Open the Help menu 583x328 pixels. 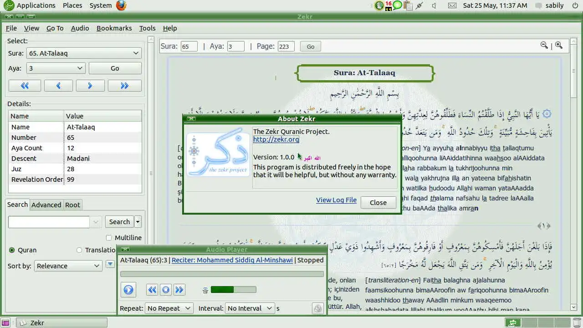pyautogui.click(x=169, y=28)
